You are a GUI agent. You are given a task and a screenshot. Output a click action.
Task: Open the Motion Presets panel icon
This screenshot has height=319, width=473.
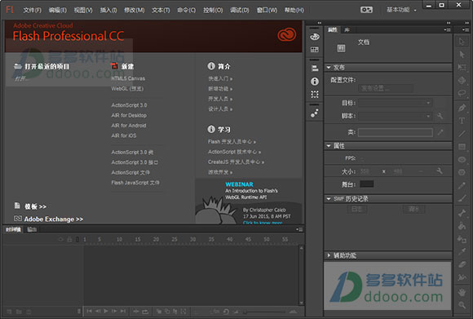(x=315, y=113)
